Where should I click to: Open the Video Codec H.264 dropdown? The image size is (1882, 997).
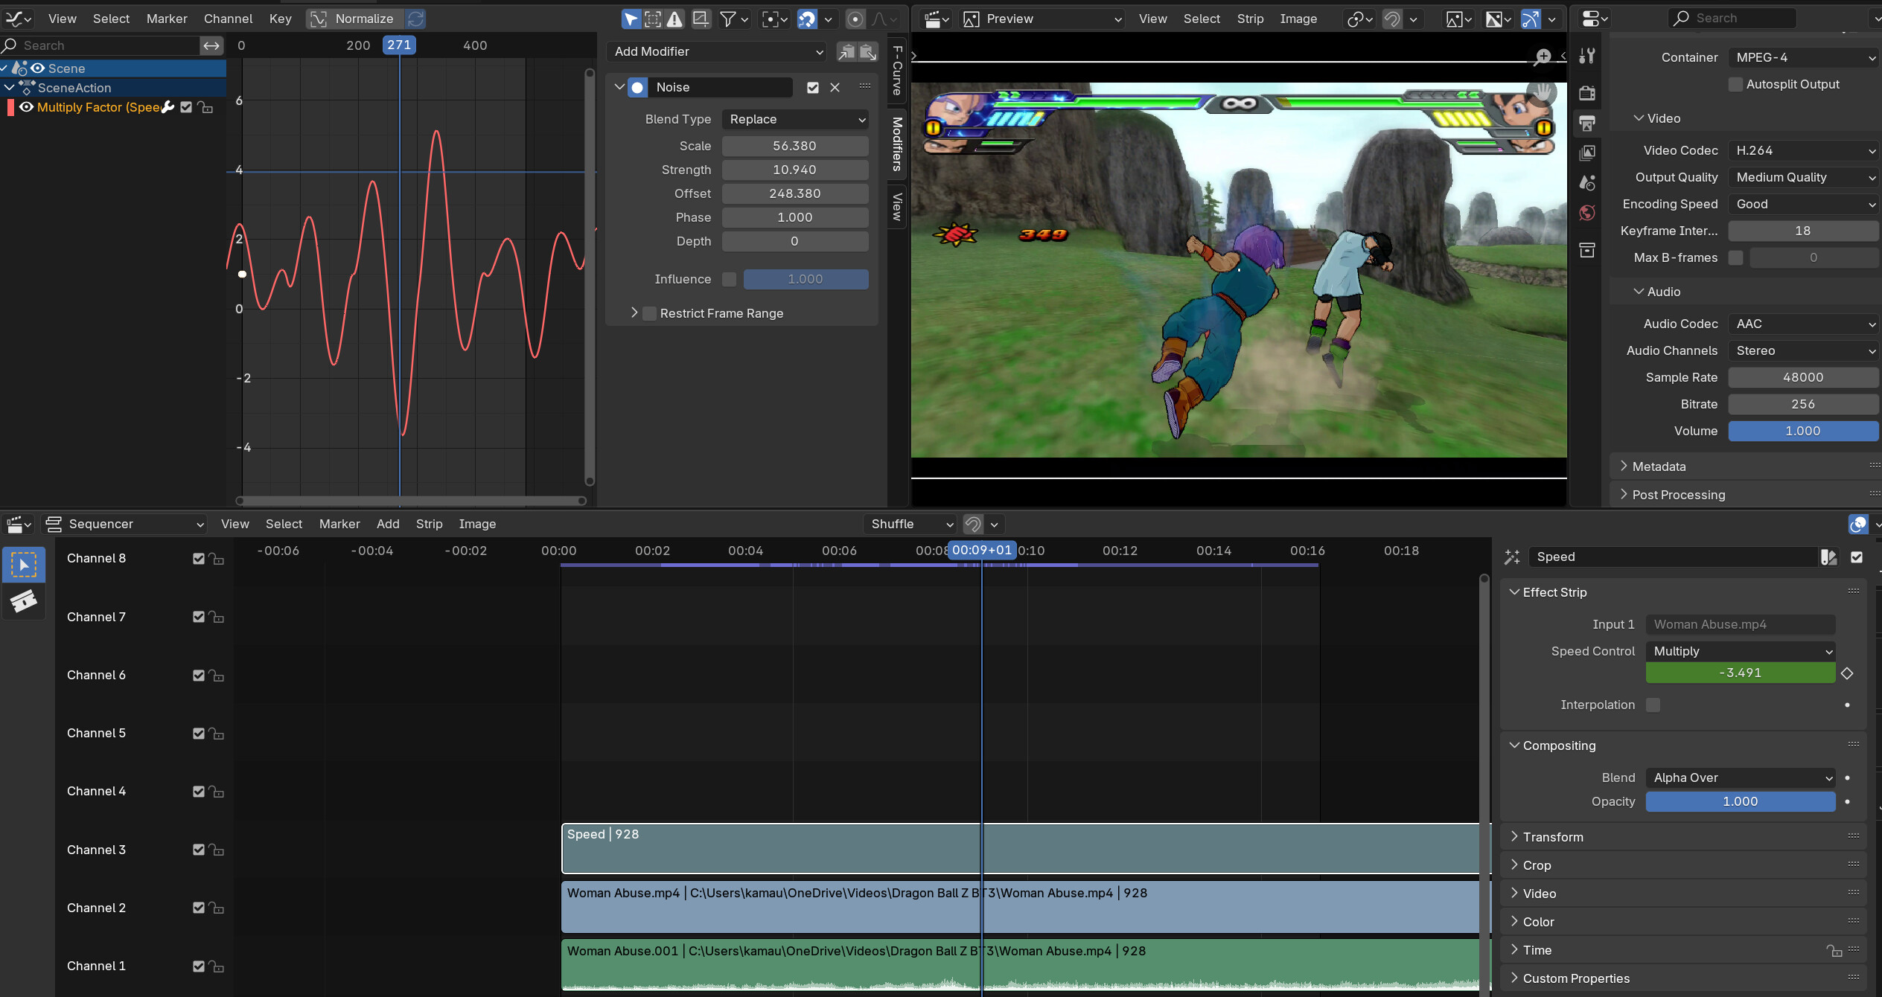tap(1803, 150)
